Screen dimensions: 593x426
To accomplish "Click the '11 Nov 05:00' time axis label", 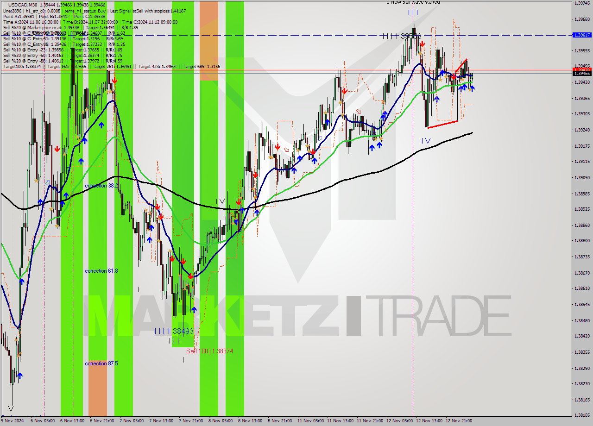I will coord(310,421).
